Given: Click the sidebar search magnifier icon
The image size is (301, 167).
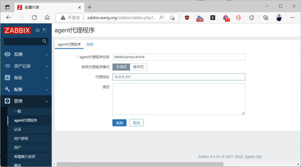Looking at the screenshot, I should point(45,41).
